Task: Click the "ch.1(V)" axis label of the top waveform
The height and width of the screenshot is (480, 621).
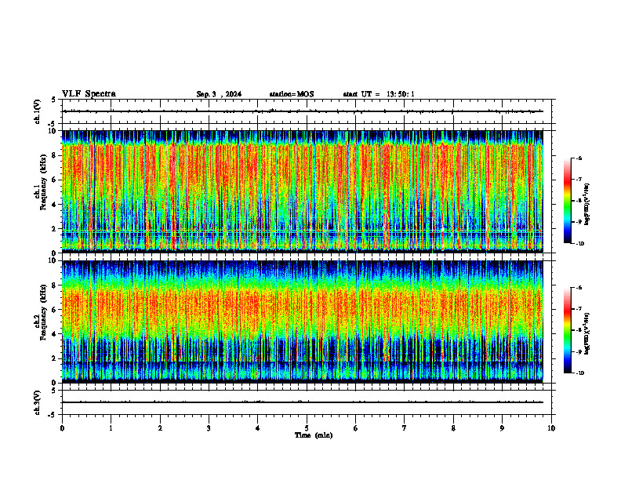Action: [37, 111]
